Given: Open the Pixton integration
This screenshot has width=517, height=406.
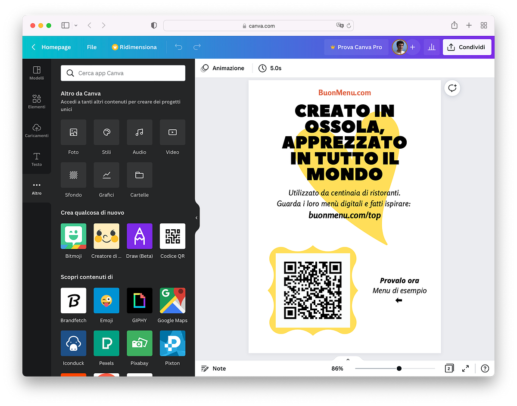Looking at the screenshot, I should tap(172, 344).
